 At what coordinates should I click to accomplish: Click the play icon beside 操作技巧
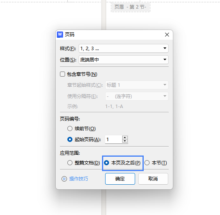coord(64,179)
